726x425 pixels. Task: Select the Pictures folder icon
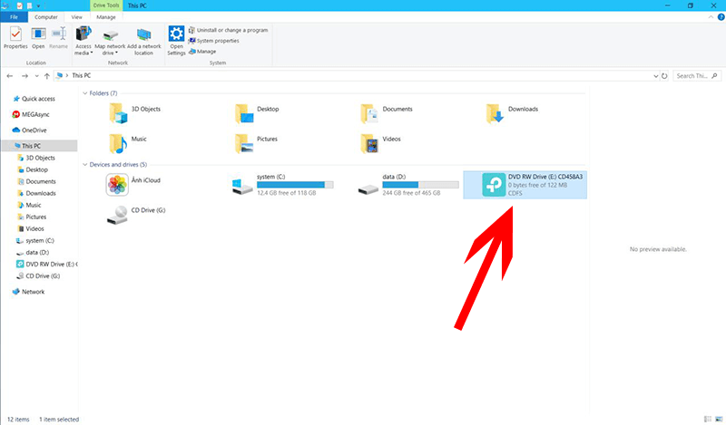244,143
